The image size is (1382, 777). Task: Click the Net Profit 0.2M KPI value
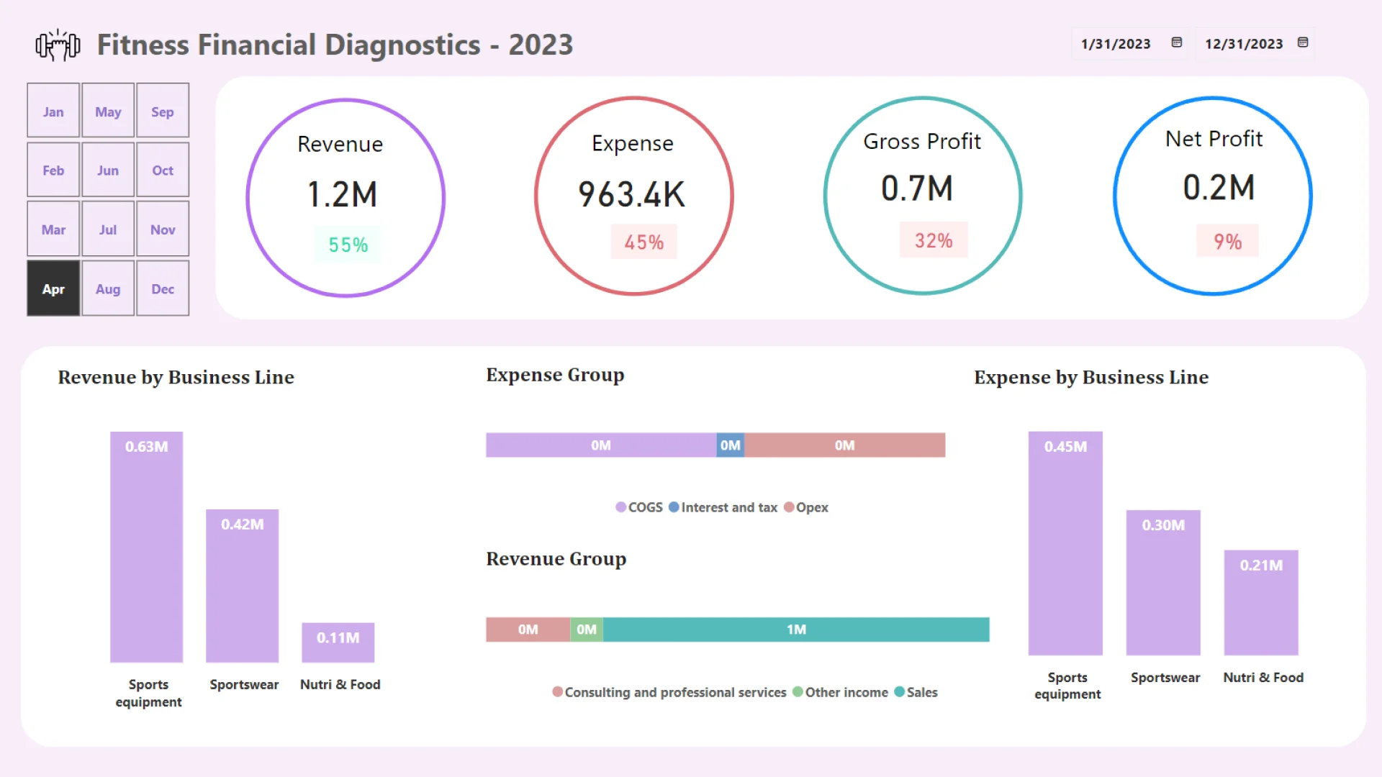[1219, 188]
